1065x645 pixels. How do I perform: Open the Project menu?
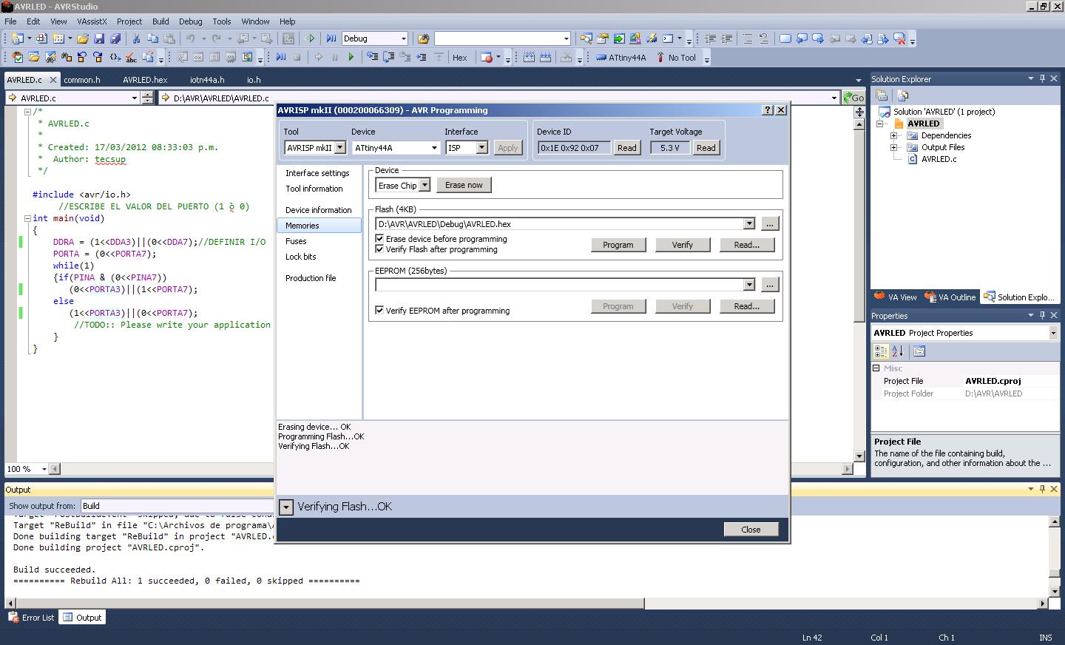coord(129,21)
